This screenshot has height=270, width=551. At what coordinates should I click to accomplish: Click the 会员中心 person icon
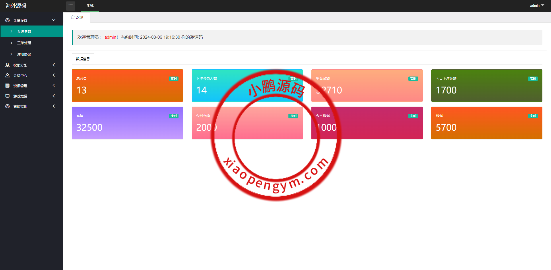tap(7, 75)
